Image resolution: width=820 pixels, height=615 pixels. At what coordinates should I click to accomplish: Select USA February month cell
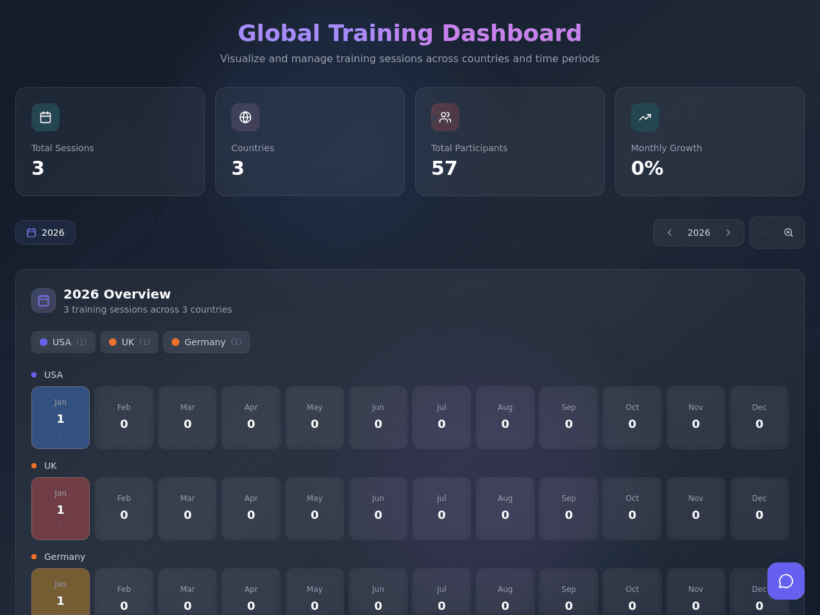point(124,418)
